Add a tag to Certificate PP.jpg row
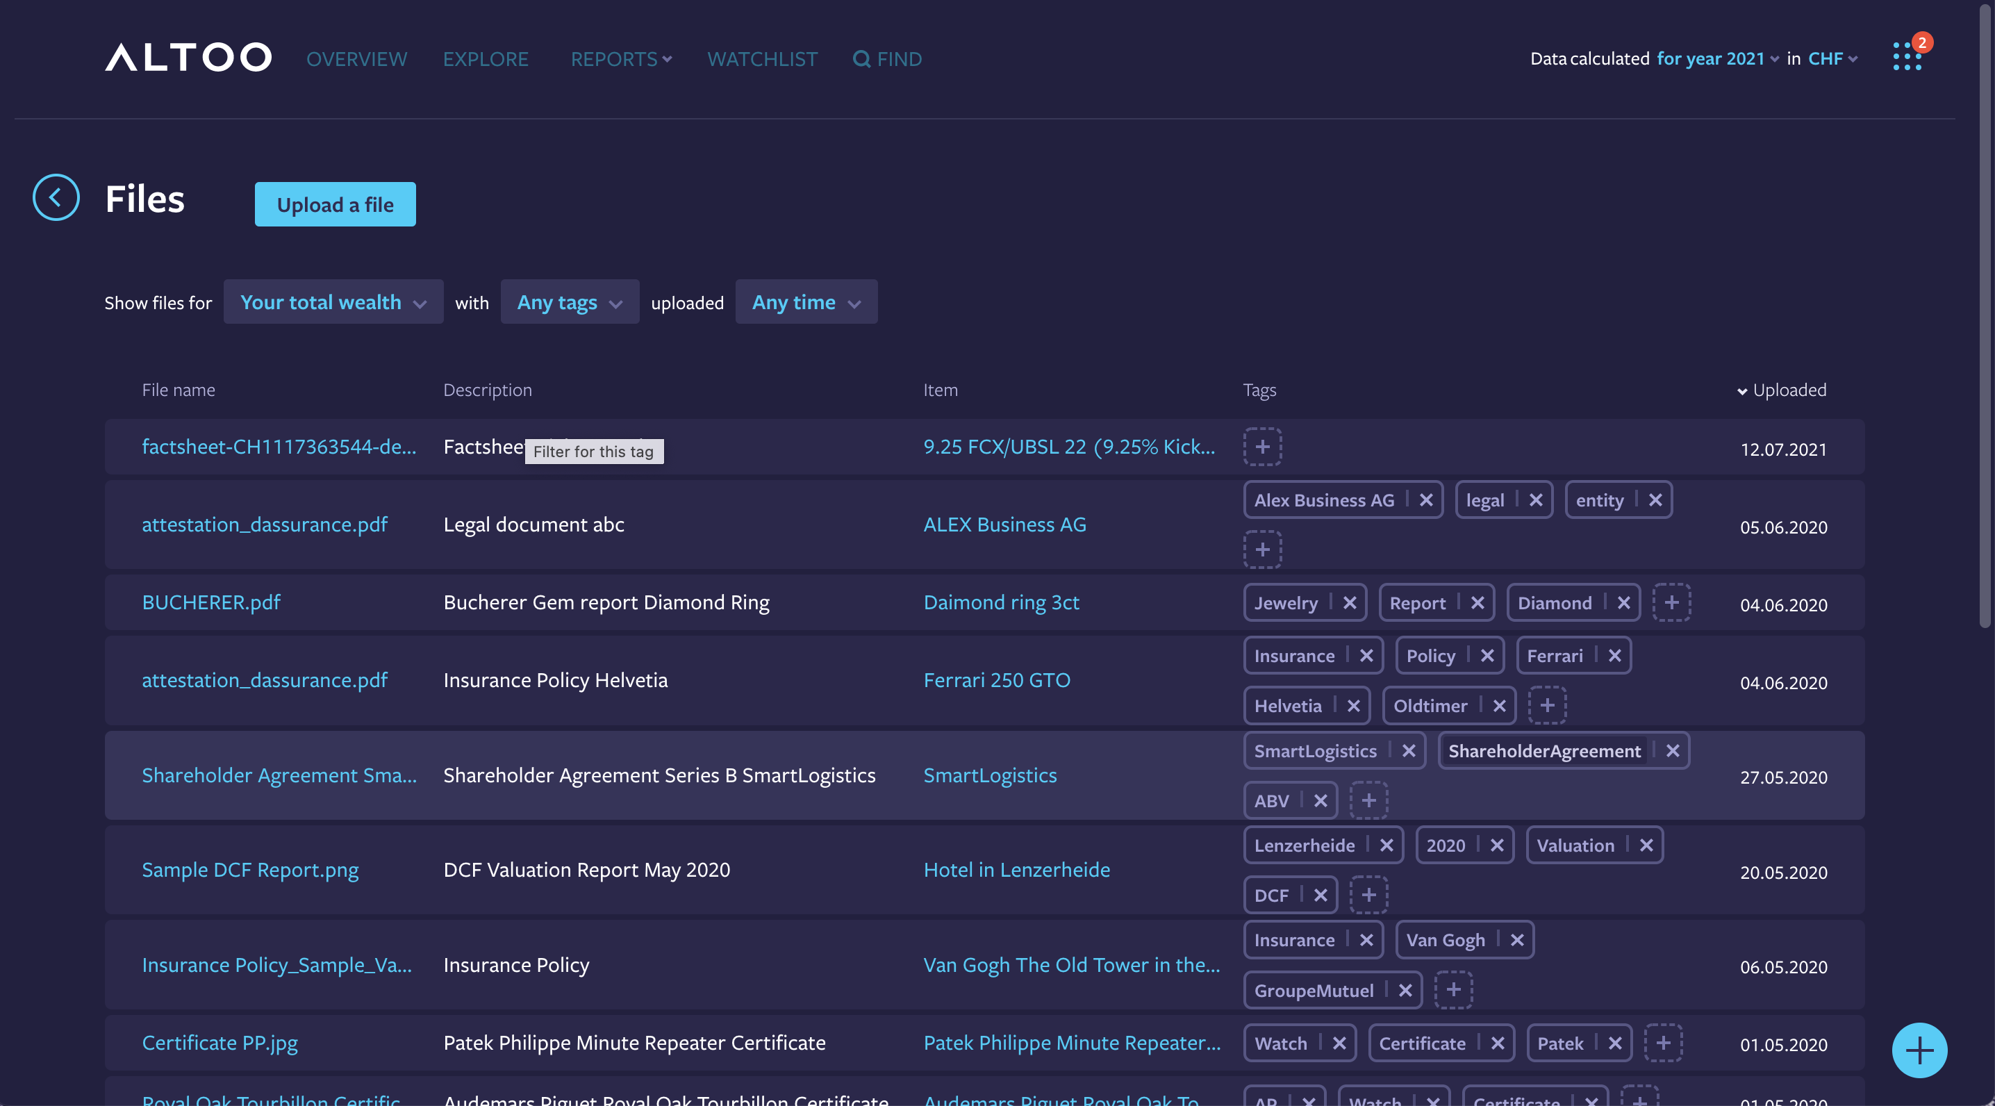Viewport: 1995px width, 1106px height. [1663, 1043]
